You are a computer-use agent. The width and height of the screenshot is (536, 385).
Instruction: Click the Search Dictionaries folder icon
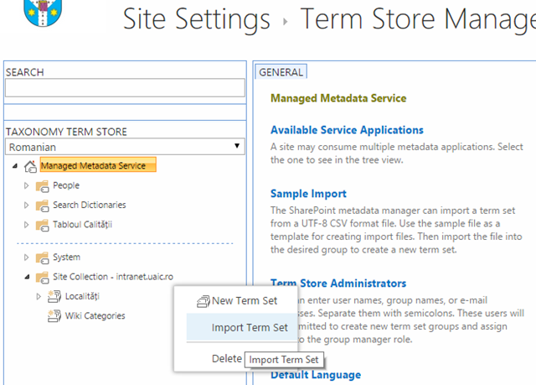42,205
